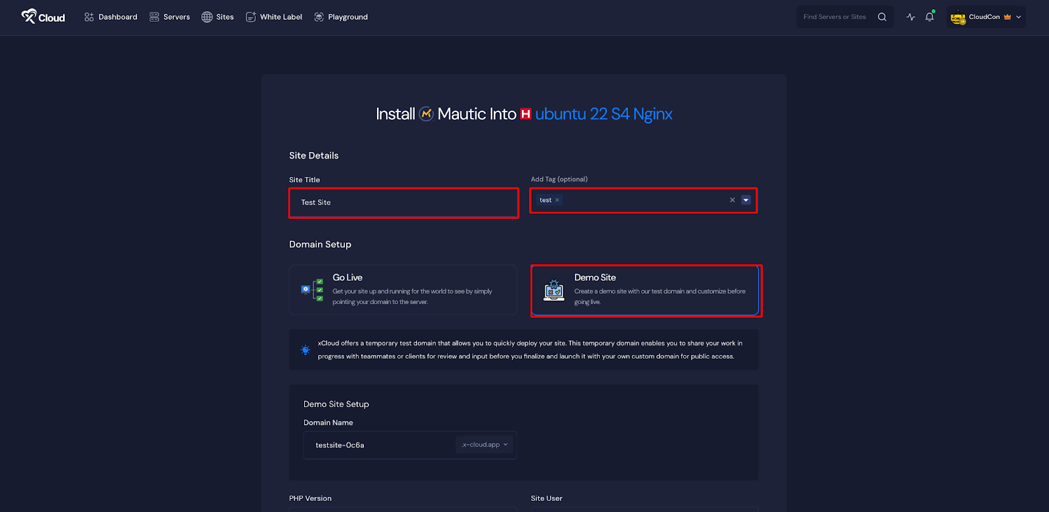Go to the Dashboard menu
1049x512 pixels.
(111, 17)
